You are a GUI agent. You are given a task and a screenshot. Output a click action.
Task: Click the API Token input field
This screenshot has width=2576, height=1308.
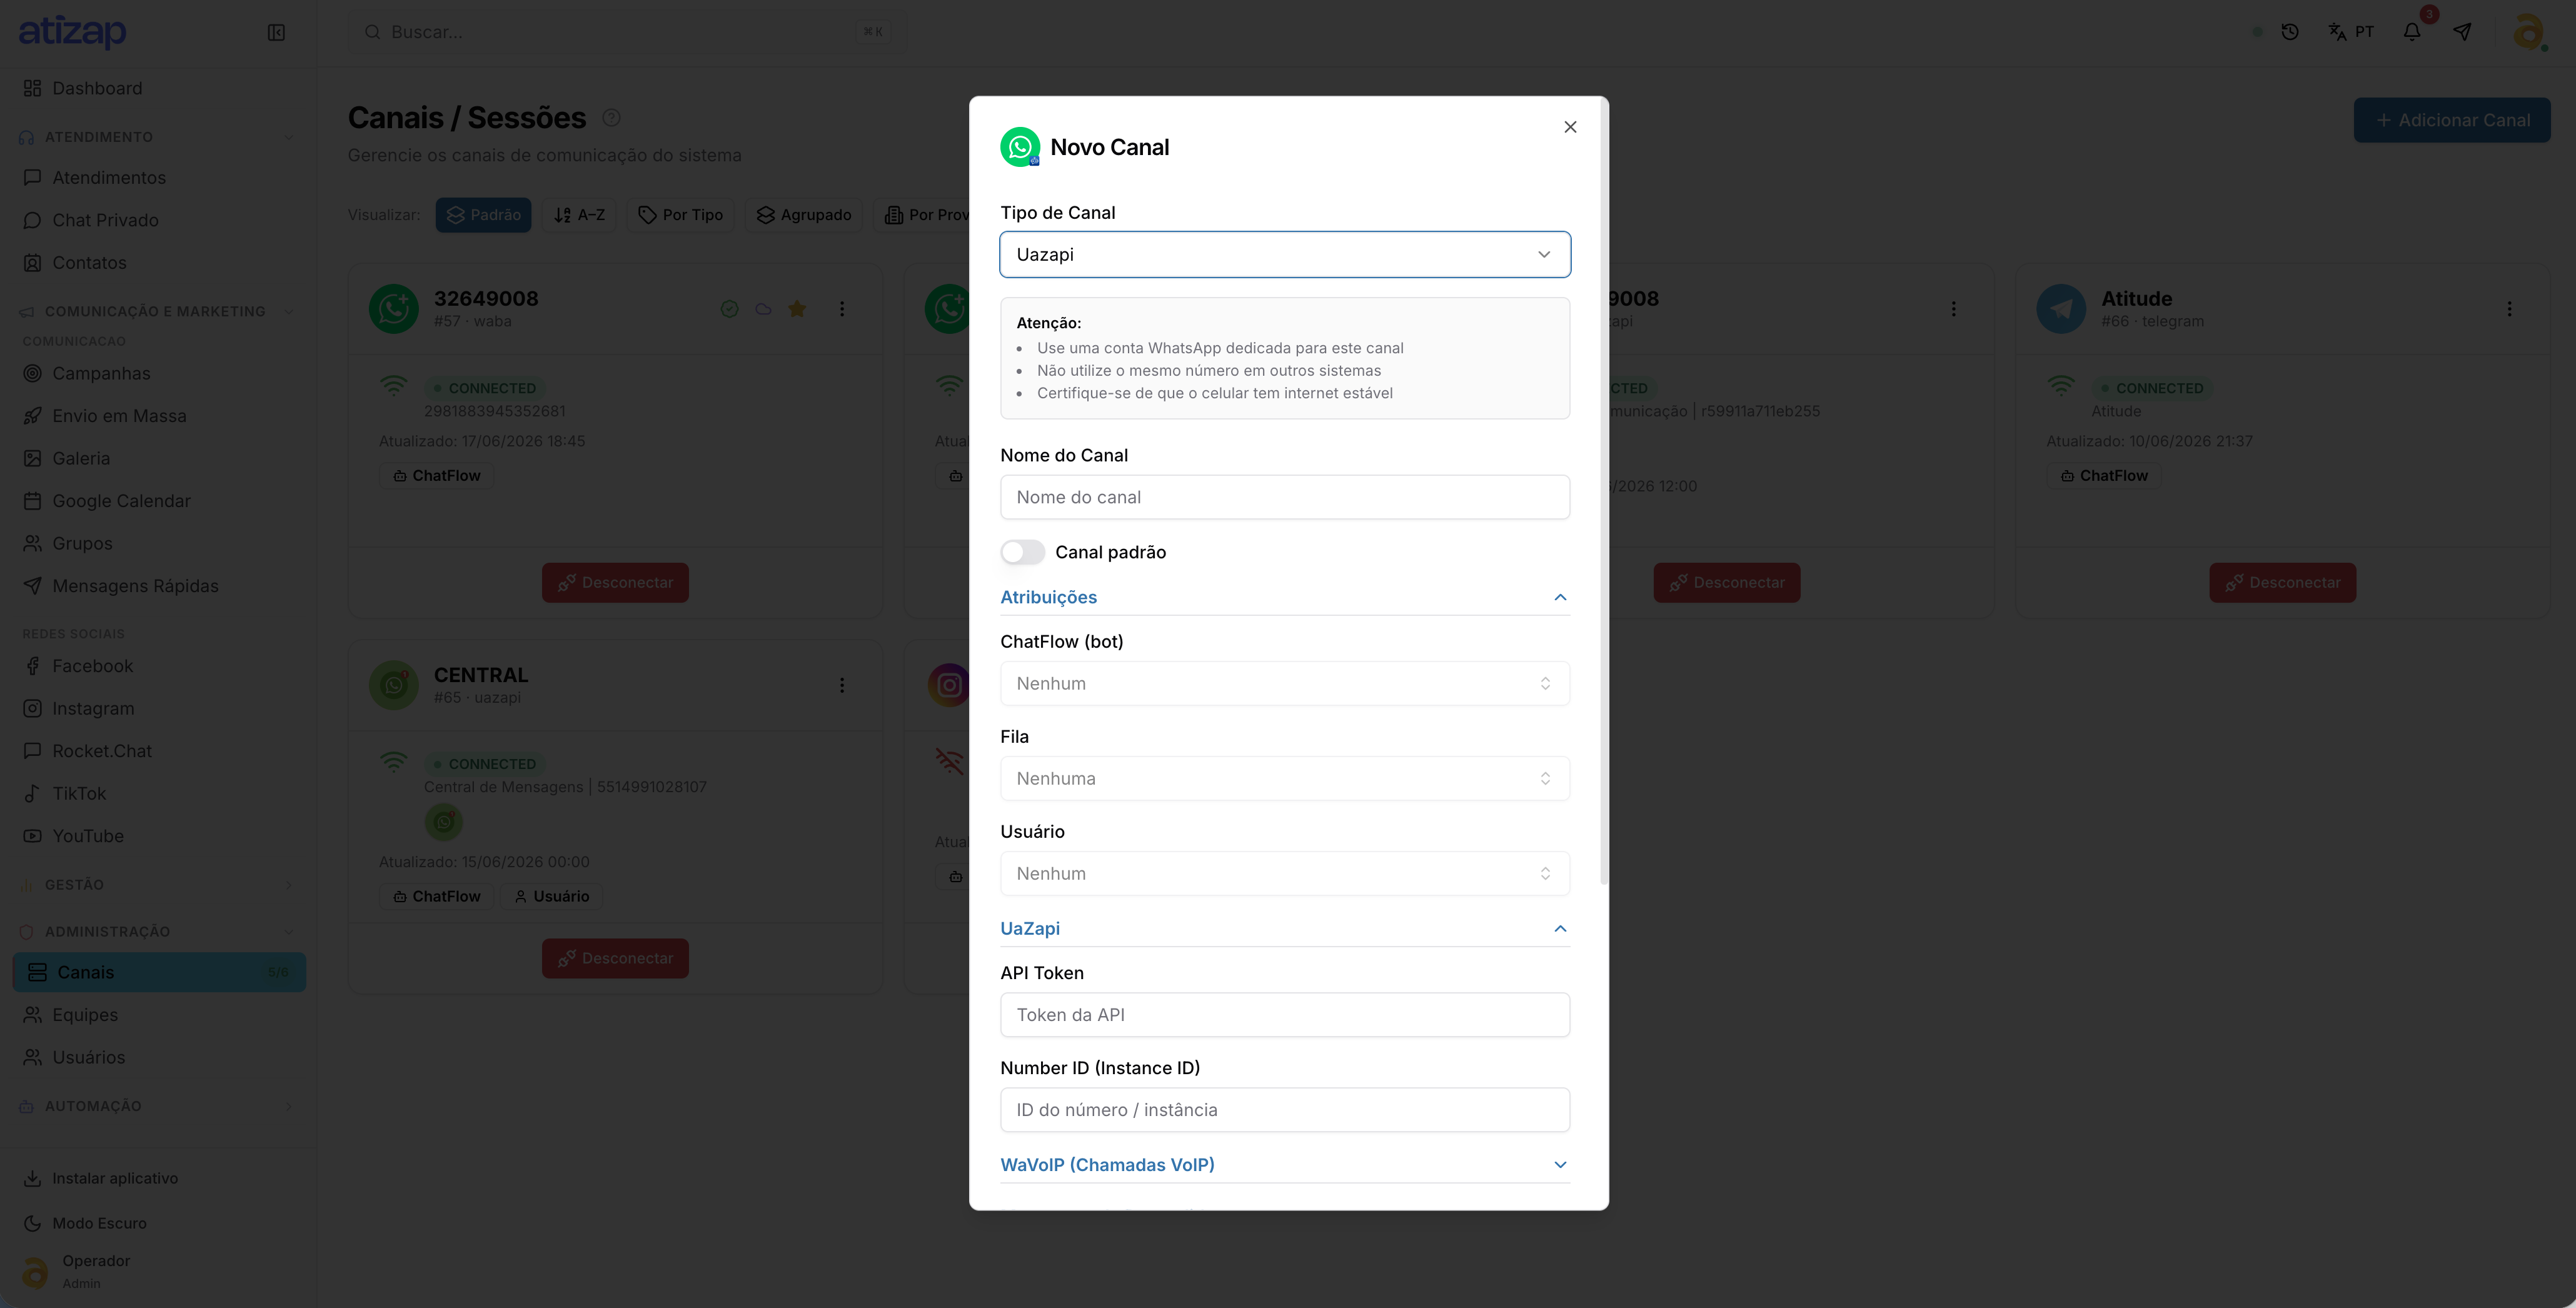coord(1285,1014)
